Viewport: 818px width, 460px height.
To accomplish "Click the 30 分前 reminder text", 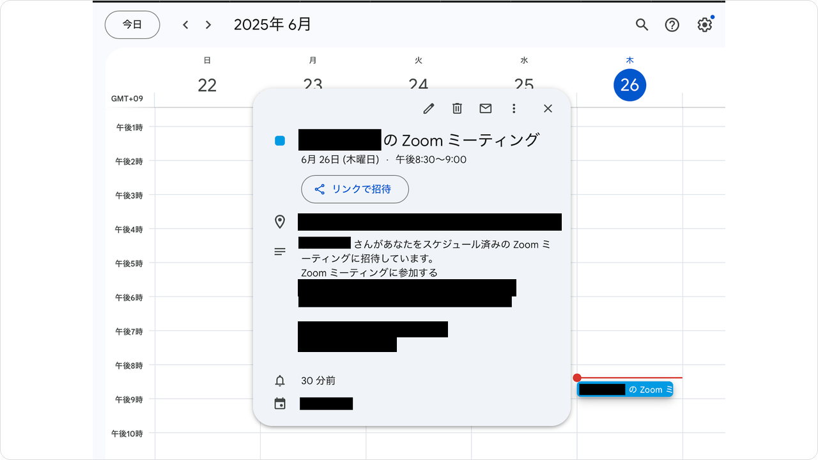I will coord(318,381).
